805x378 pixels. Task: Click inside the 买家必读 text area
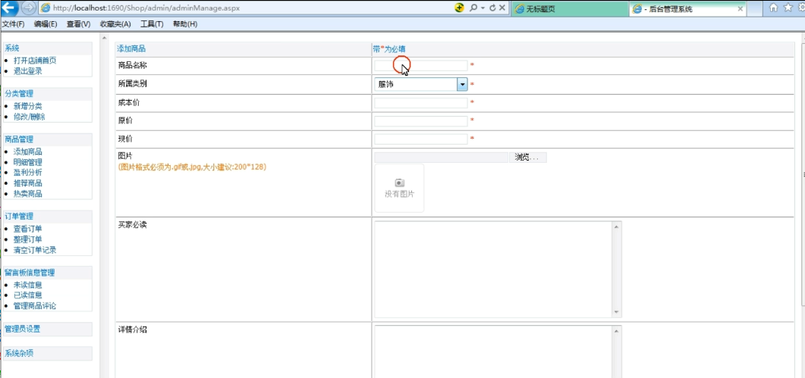(x=493, y=269)
